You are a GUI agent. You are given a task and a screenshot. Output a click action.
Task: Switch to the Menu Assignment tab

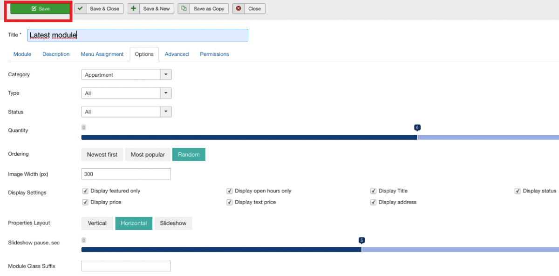coord(102,54)
